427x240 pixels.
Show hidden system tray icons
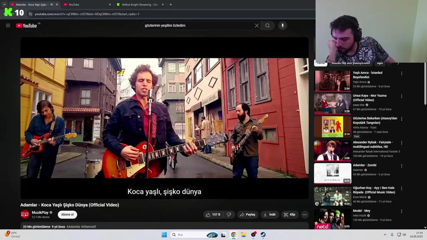click(x=385, y=235)
